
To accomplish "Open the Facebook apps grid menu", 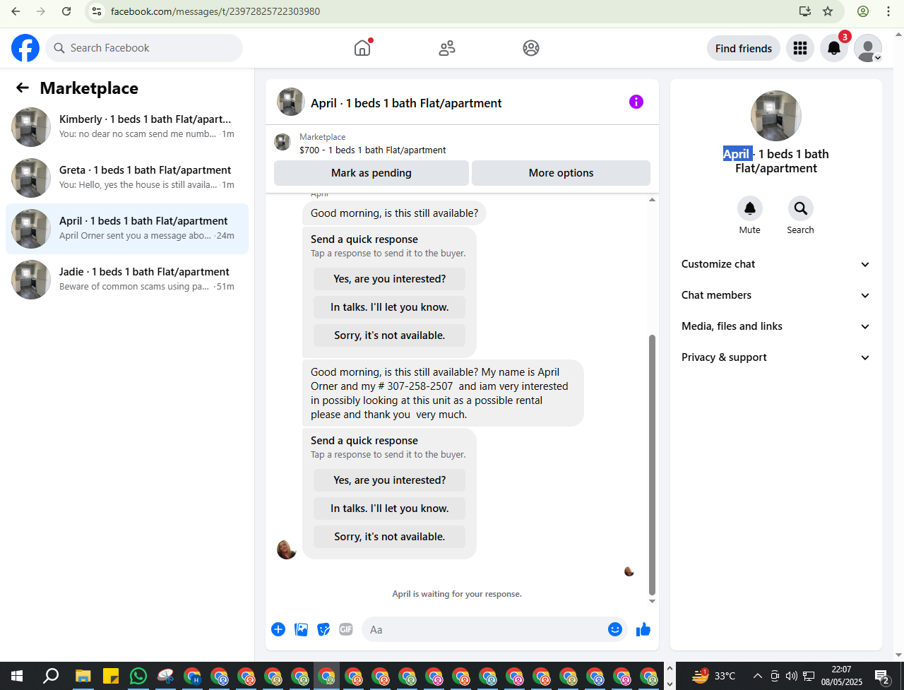I will click(x=800, y=48).
